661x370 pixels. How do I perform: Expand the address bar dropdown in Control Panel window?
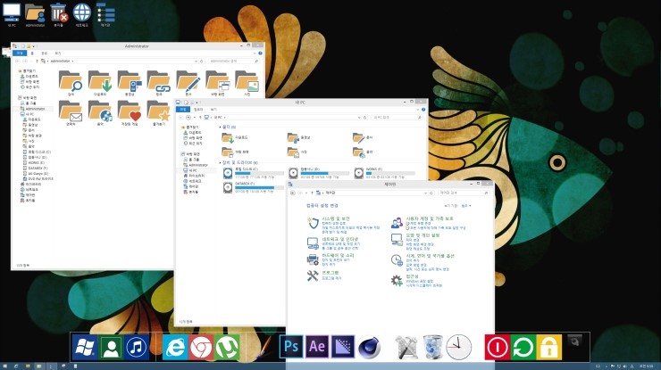[425, 193]
